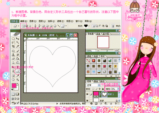
Task: Switch to the 直方图 tab
Action: (x=106, y=34)
